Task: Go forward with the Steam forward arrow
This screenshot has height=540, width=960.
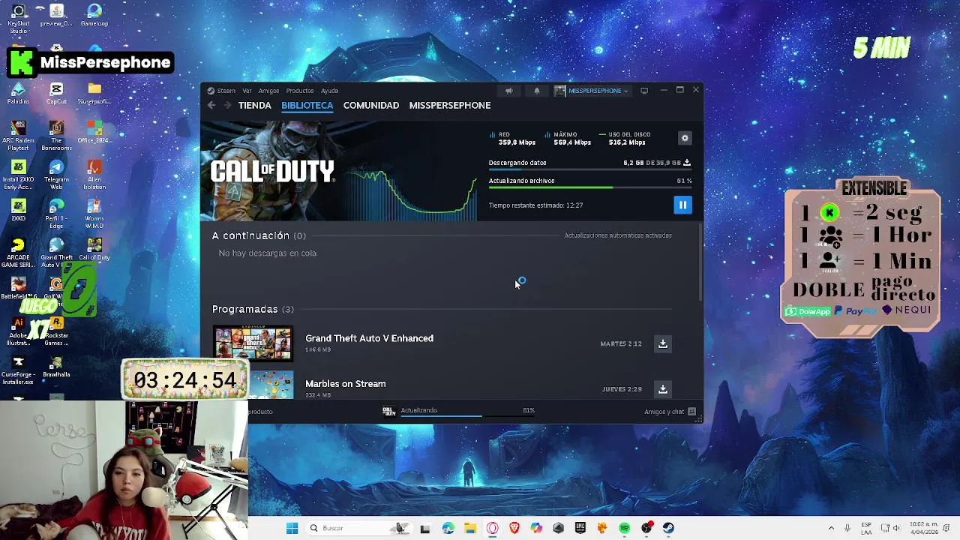Action: coord(227,106)
